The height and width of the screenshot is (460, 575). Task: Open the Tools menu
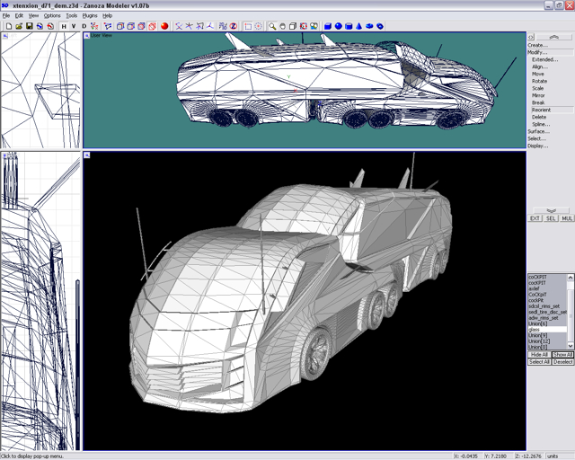pos(71,15)
